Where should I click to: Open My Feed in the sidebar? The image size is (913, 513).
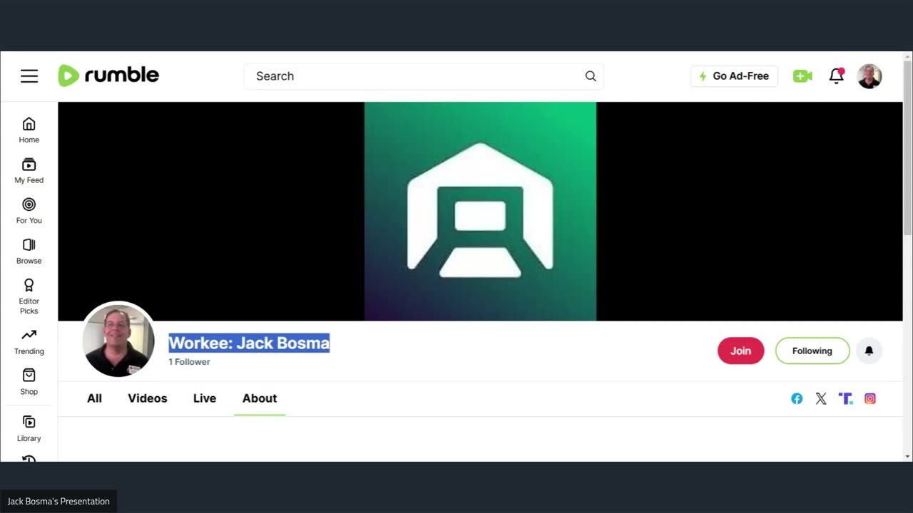tap(29, 171)
